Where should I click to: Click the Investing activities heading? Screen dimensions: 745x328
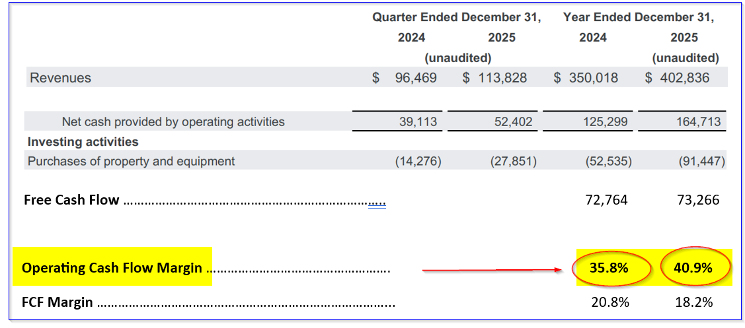point(83,142)
